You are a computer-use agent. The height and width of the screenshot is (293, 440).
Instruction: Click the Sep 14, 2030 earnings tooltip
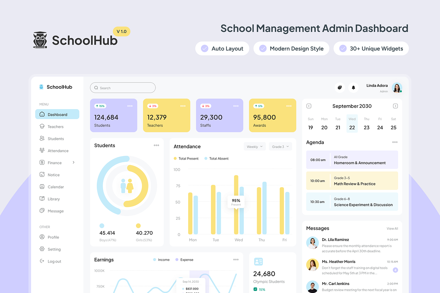[x=191, y=285]
